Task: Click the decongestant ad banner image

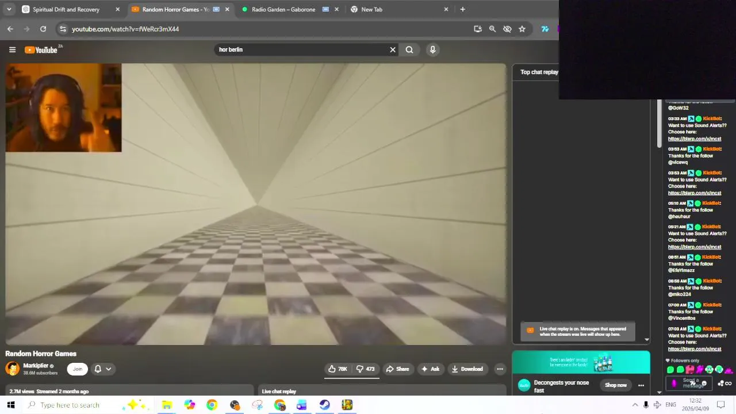Action: 581,362
